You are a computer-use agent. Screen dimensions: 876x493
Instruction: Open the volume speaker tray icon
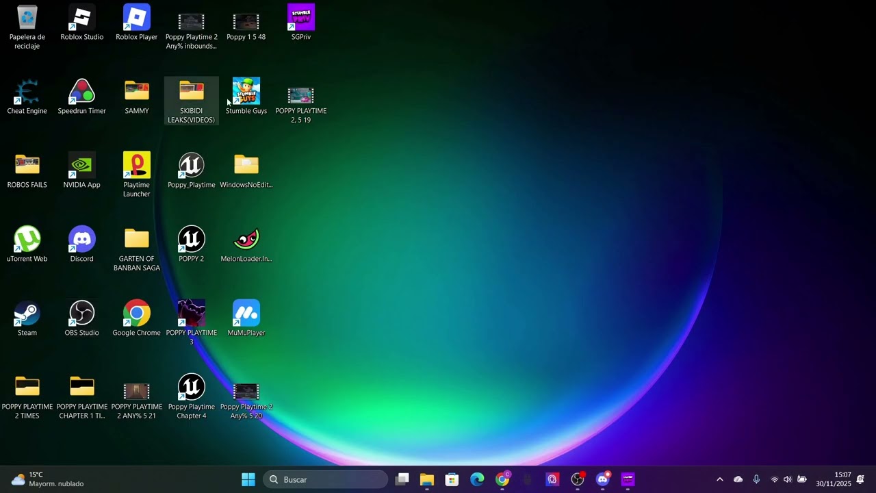[x=788, y=479]
